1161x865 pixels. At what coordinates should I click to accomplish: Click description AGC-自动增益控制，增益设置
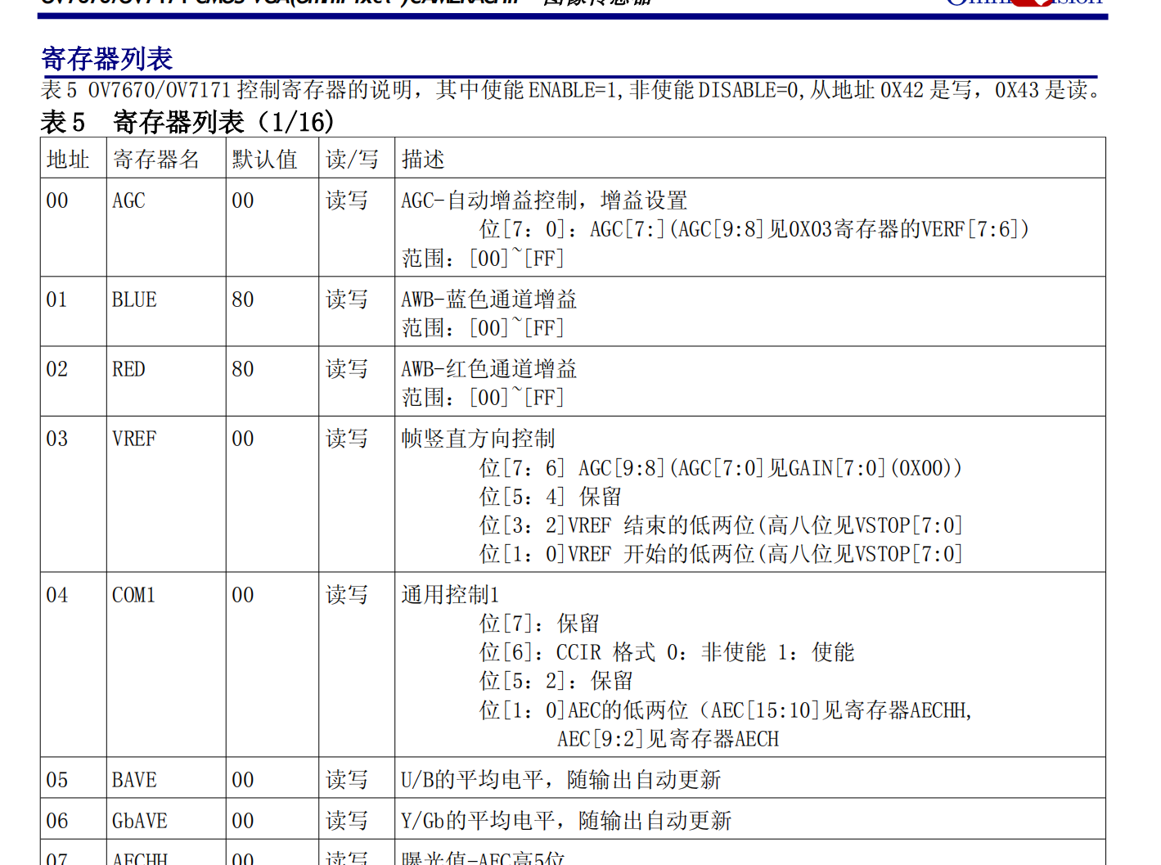coord(544,200)
